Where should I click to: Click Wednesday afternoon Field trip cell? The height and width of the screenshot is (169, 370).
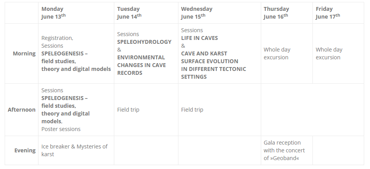point(192,110)
